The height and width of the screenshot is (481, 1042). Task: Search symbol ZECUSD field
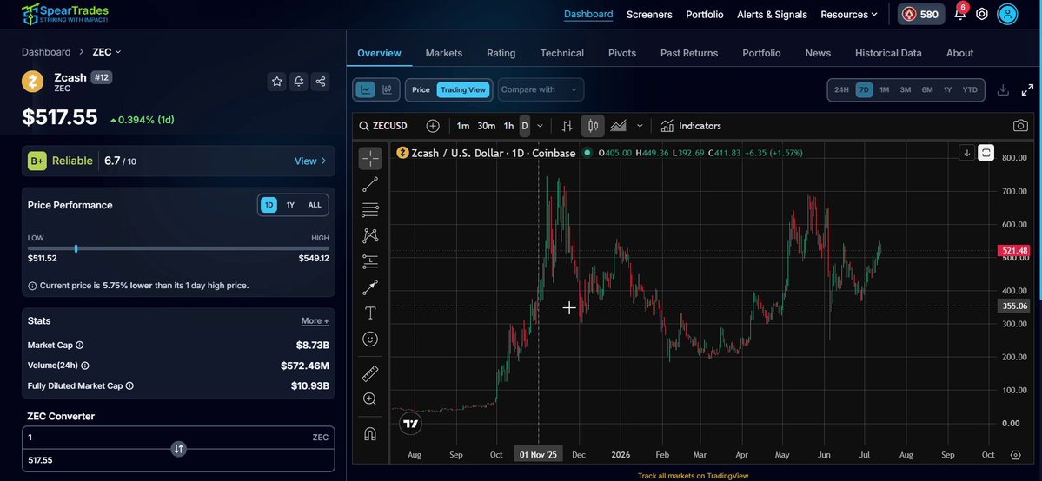point(383,126)
